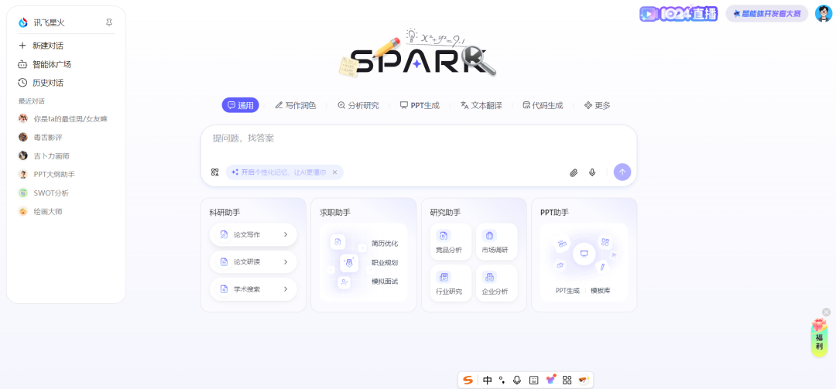Image resolution: width=836 pixels, height=389 pixels.
Task: Open 论文研读 in 科研助手
Action: click(253, 261)
